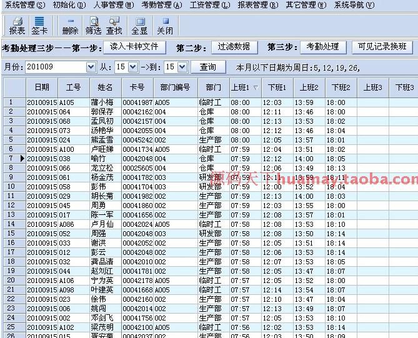Click the work number cell A086
Screen dimensions: 418x338
point(74,224)
